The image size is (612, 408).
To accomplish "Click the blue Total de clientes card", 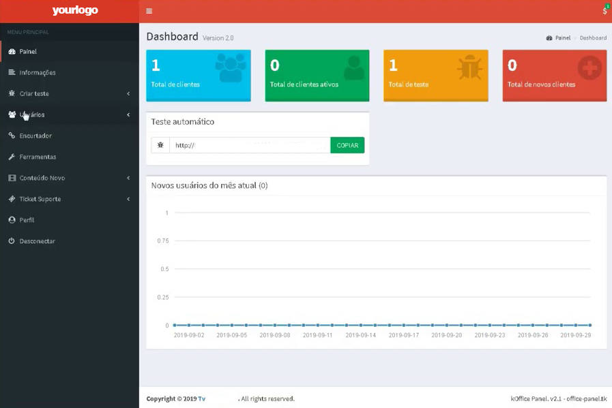I will coord(199,75).
